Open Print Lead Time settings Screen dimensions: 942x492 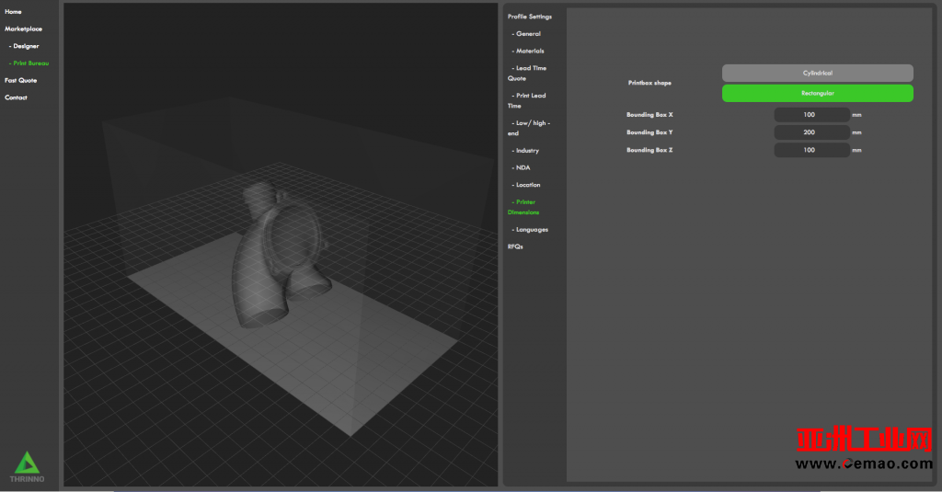click(527, 100)
